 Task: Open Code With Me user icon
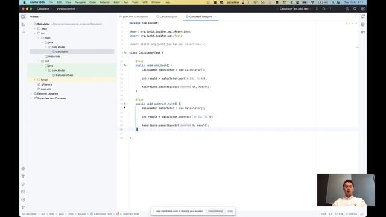click(x=347, y=9)
